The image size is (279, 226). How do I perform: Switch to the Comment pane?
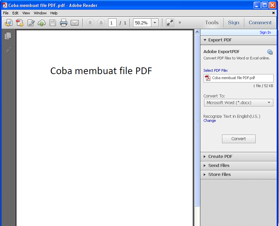260,23
